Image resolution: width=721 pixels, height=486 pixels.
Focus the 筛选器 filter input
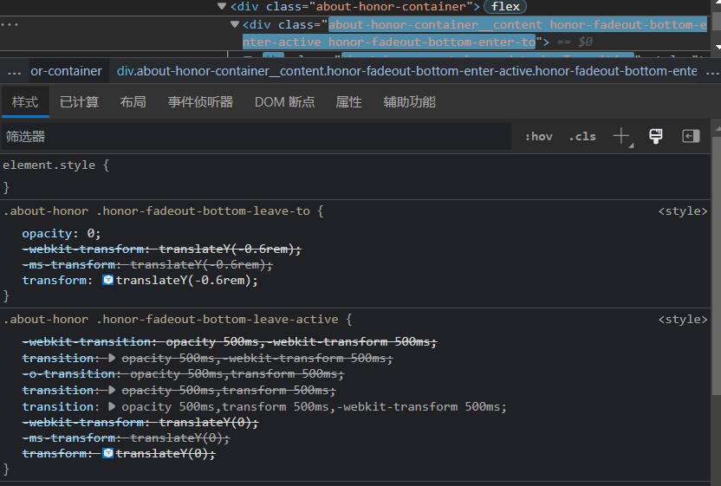tap(257, 137)
